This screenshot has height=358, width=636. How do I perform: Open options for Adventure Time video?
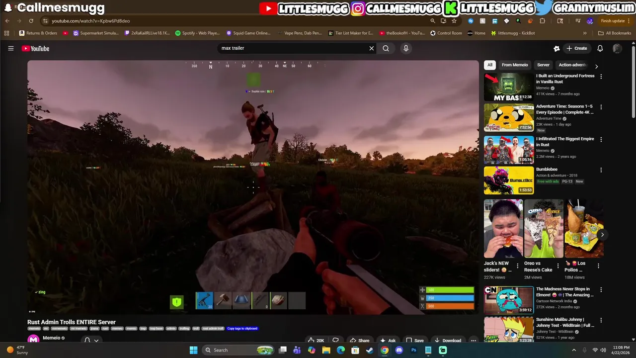point(601,107)
